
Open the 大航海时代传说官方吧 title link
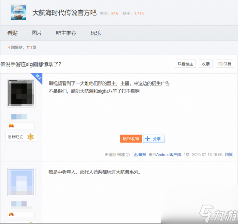pyautogui.click(x=64, y=12)
